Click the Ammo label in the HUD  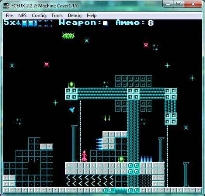pos(130,23)
